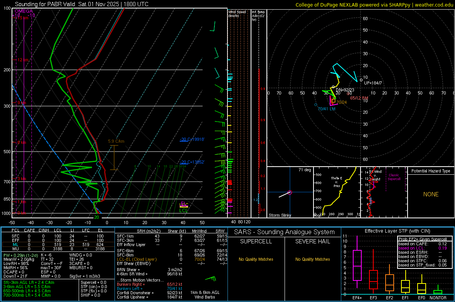Click the 65/12 RM storm motion label
The width and height of the screenshot is (455, 302).
click(x=359, y=98)
